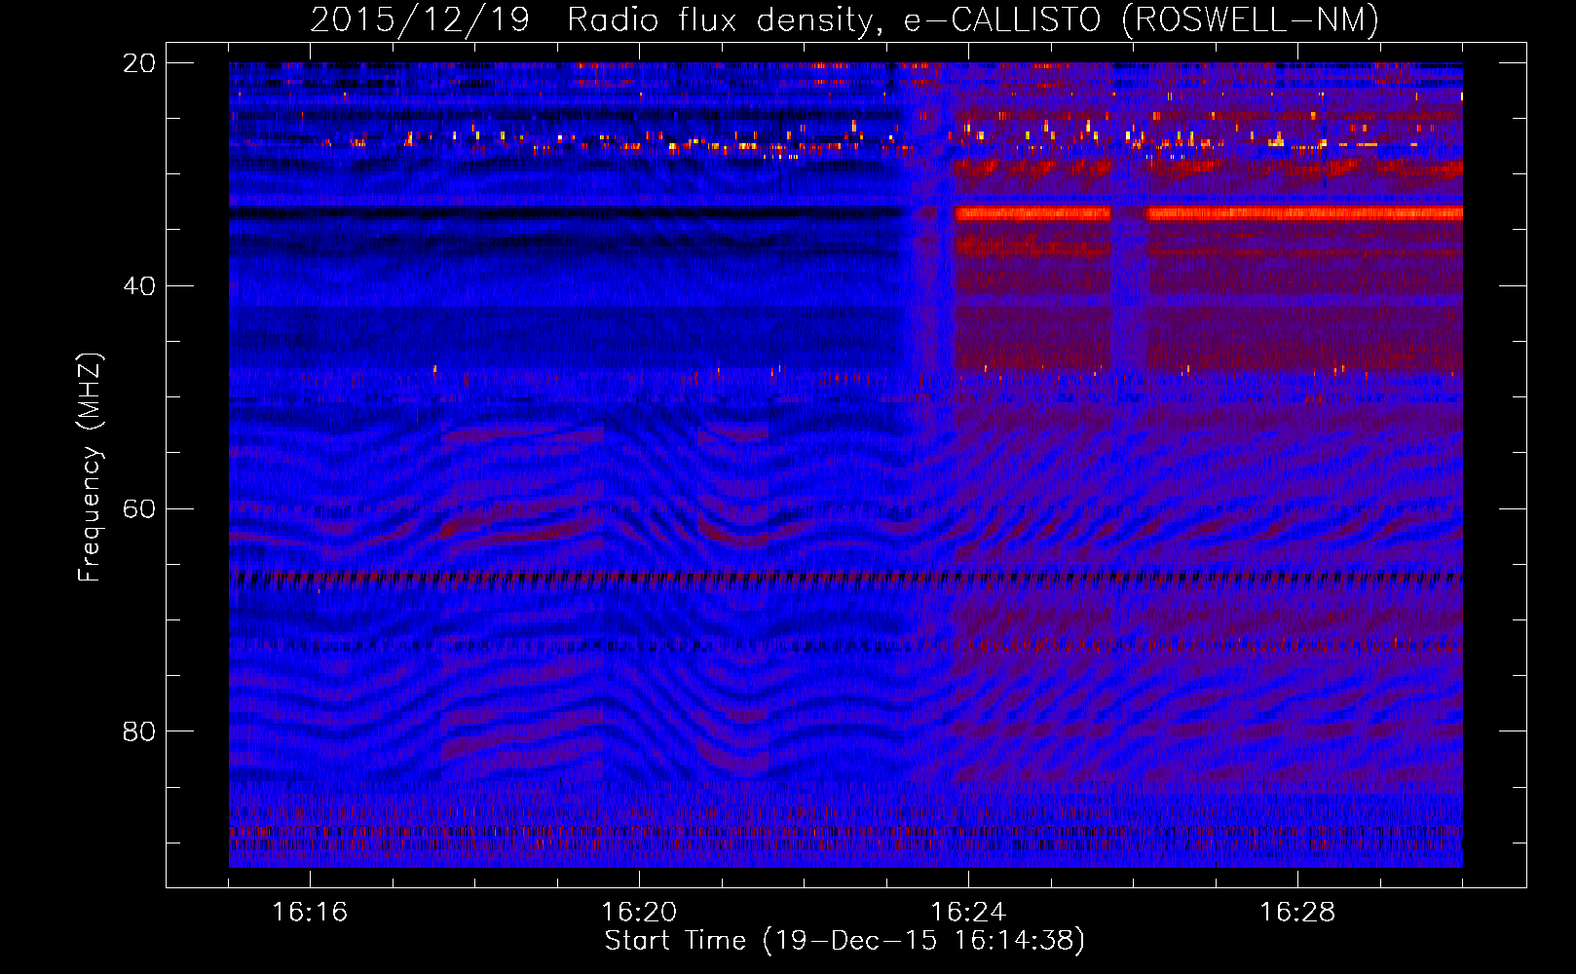Image resolution: width=1576 pixels, height=974 pixels.
Task: Click the '40' frequency tick label
Action: point(139,286)
